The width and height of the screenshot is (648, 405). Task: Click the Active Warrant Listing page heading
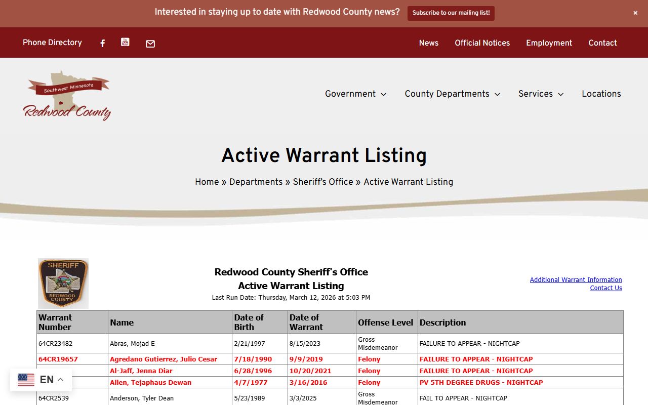324,155
